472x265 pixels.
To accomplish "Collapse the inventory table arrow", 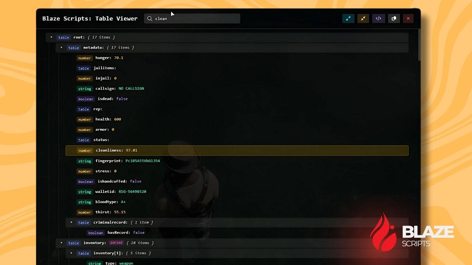I will (61, 243).
